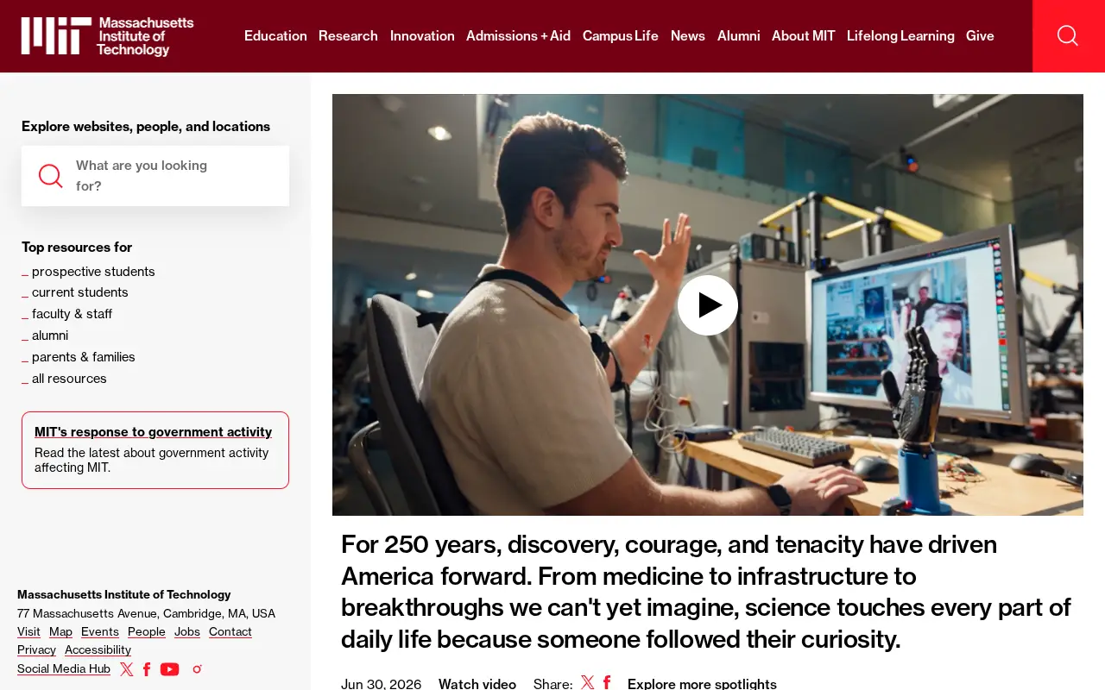Open resources for prospective students
This screenshot has width=1105, height=690.
(93, 272)
